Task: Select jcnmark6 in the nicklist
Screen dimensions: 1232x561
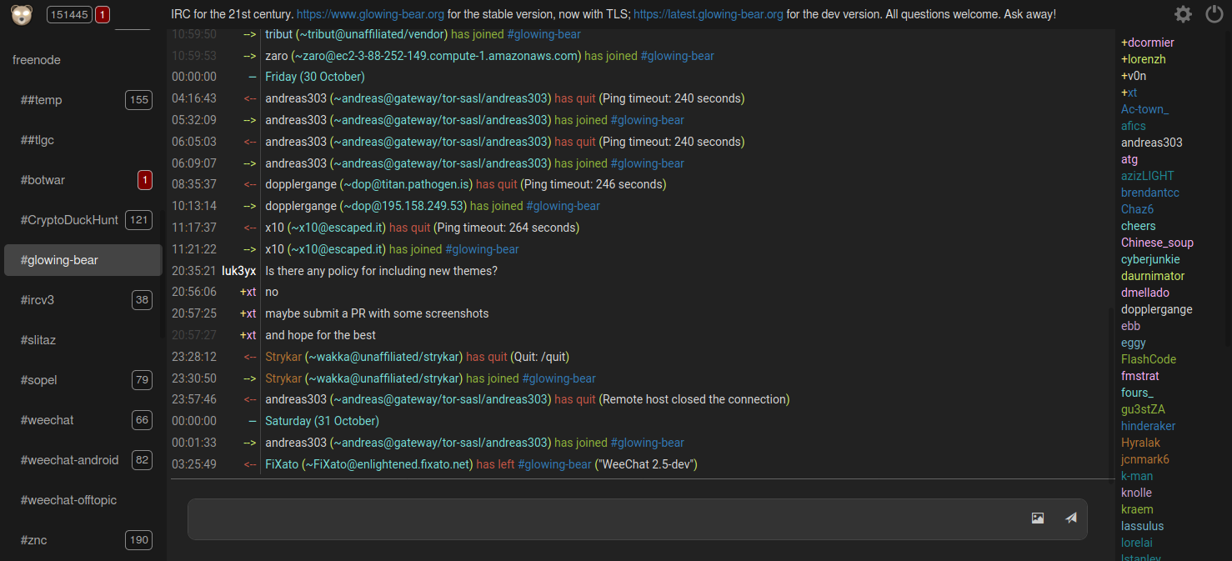Action: pos(1145,459)
